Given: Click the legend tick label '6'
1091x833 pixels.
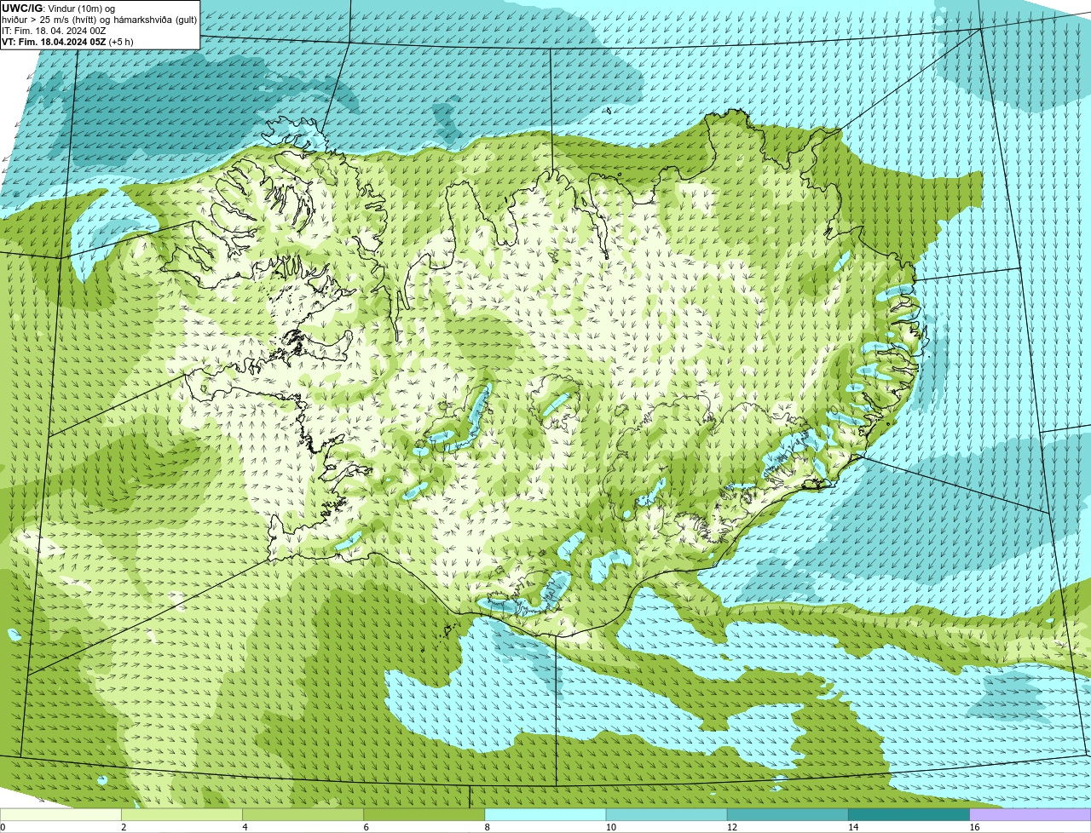Looking at the screenshot, I should pos(366,827).
